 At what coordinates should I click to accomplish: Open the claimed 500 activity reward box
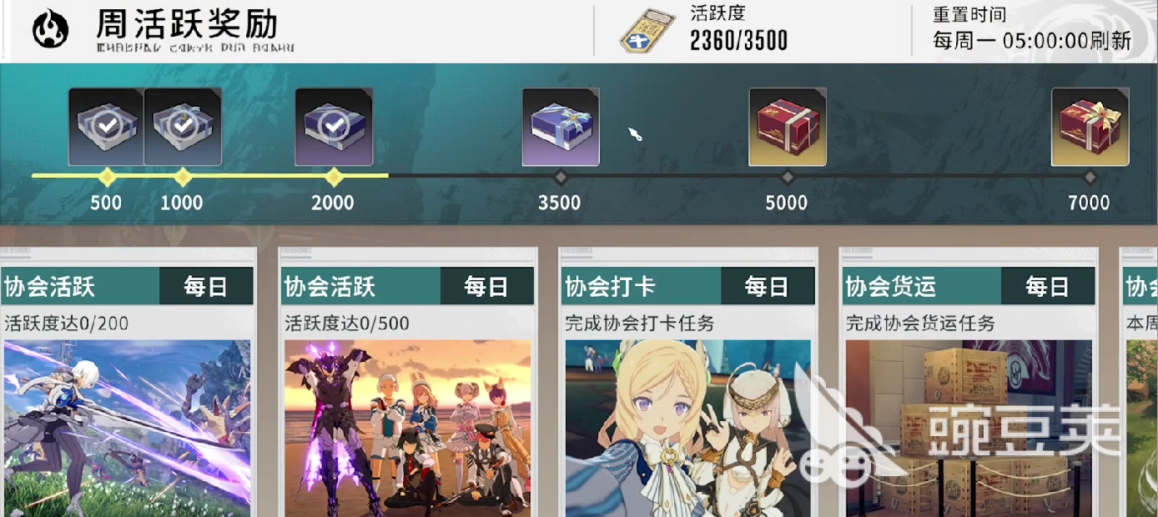[106, 127]
